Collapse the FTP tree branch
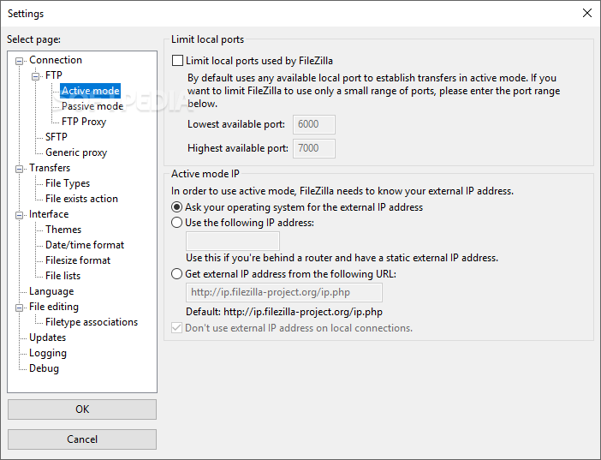This screenshot has height=460, width=601. click(37, 75)
